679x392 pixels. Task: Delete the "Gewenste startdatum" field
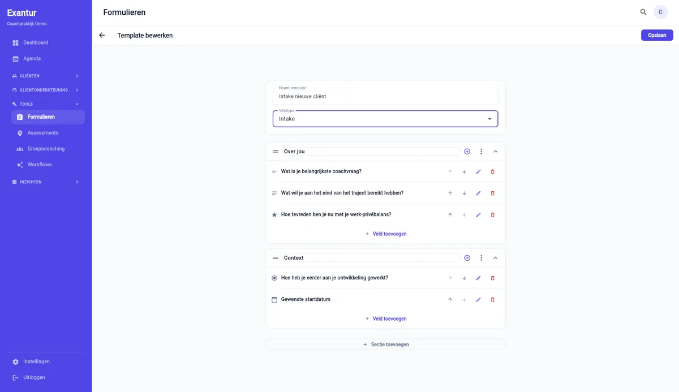click(492, 300)
